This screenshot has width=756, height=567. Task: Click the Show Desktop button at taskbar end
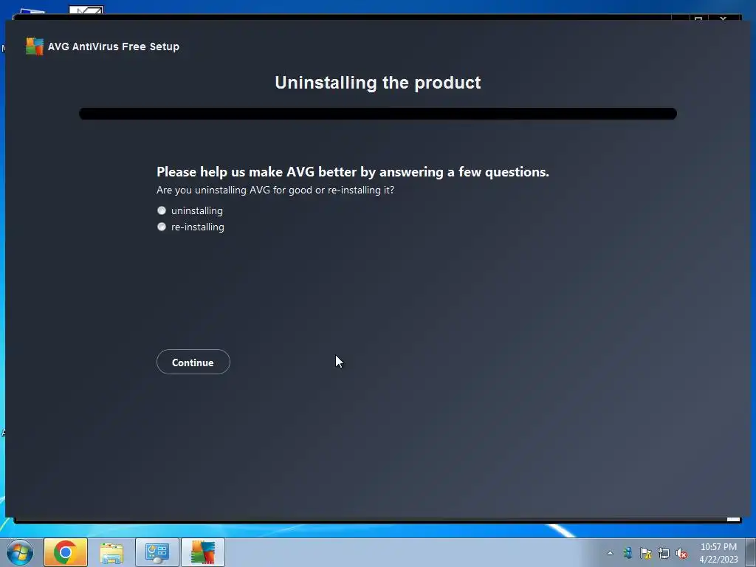point(751,552)
